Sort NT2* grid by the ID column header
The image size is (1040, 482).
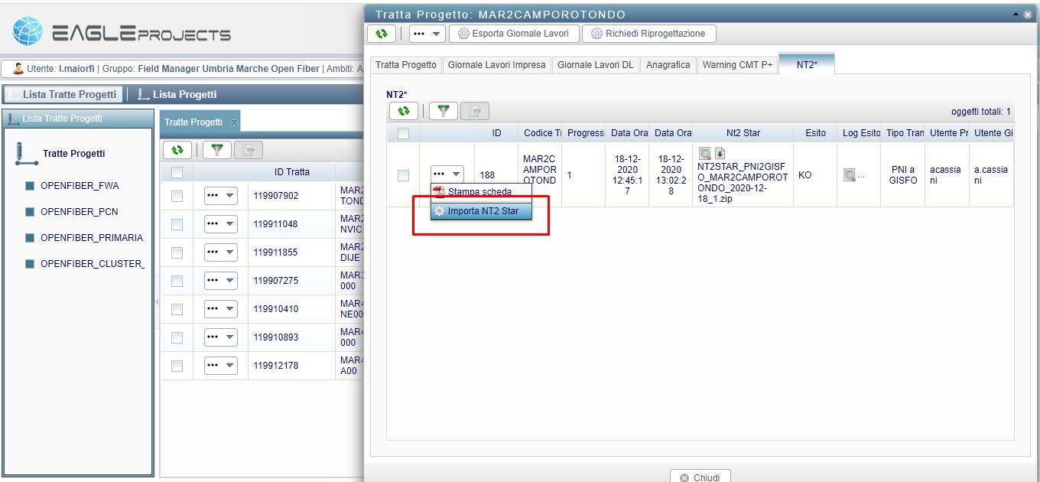tap(496, 133)
